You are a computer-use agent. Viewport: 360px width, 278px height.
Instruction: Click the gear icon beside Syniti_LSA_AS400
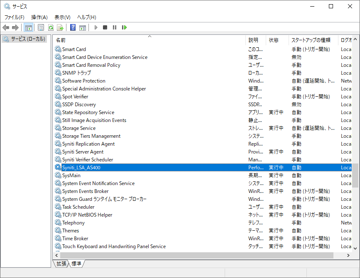click(58, 168)
